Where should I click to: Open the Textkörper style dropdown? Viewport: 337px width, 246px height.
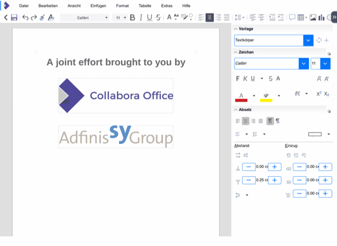click(308, 40)
